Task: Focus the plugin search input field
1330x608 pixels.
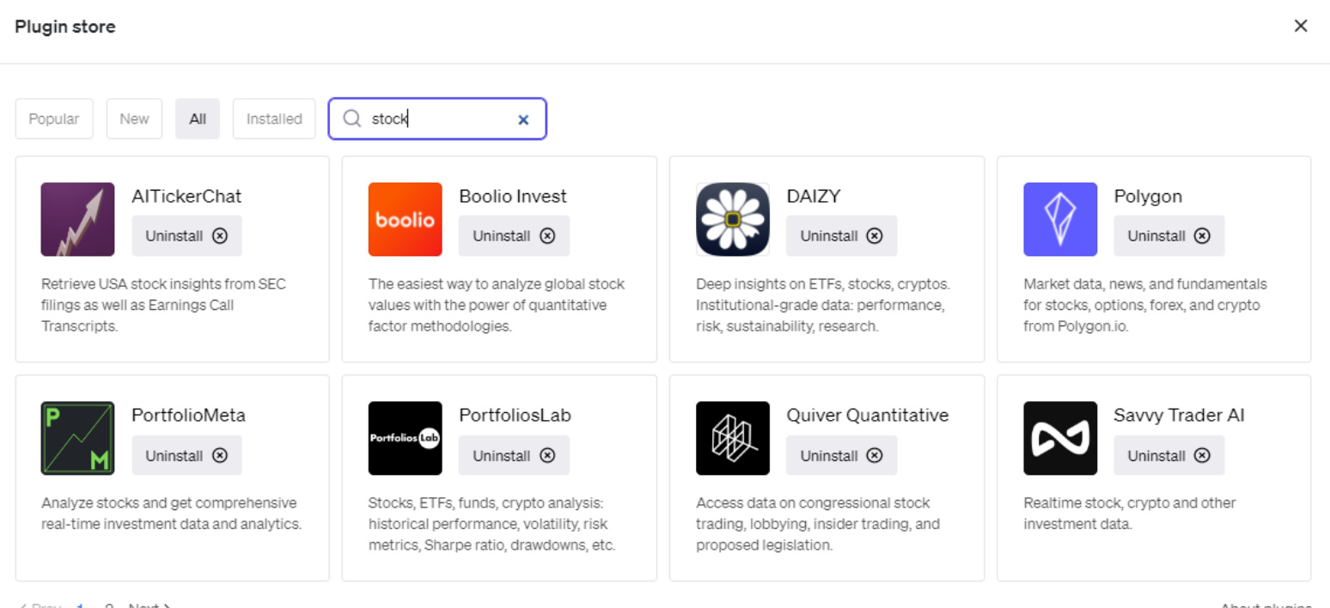Action: (x=438, y=119)
